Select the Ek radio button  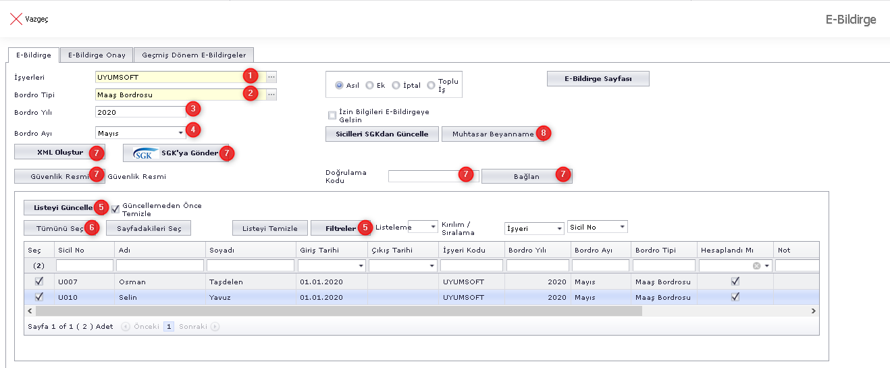[x=369, y=86]
